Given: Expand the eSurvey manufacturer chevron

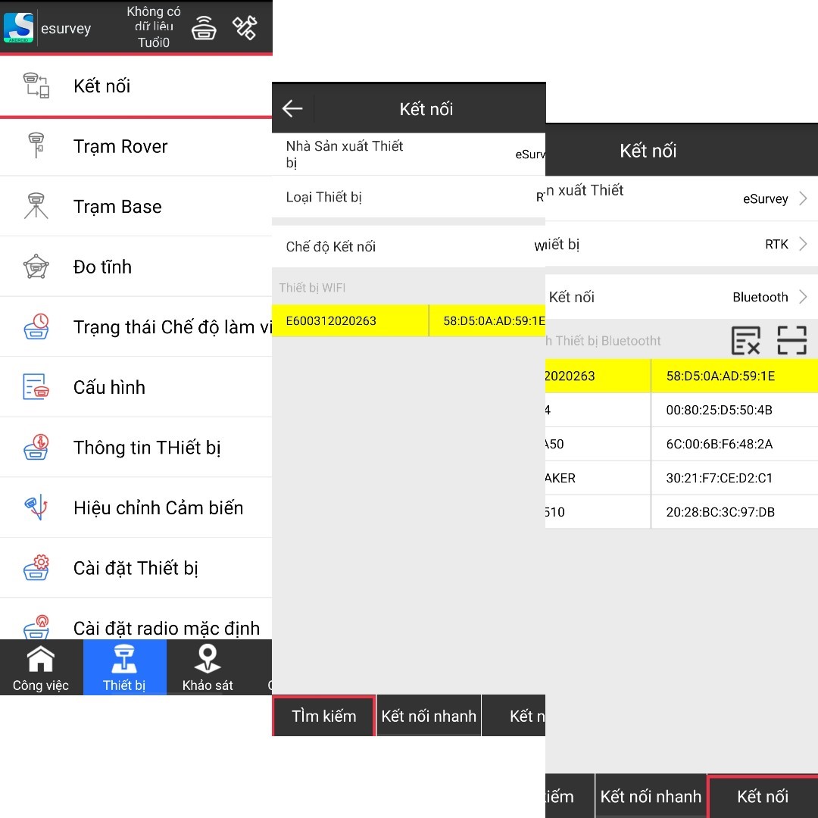Looking at the screenshot, I should pos(803,198).
